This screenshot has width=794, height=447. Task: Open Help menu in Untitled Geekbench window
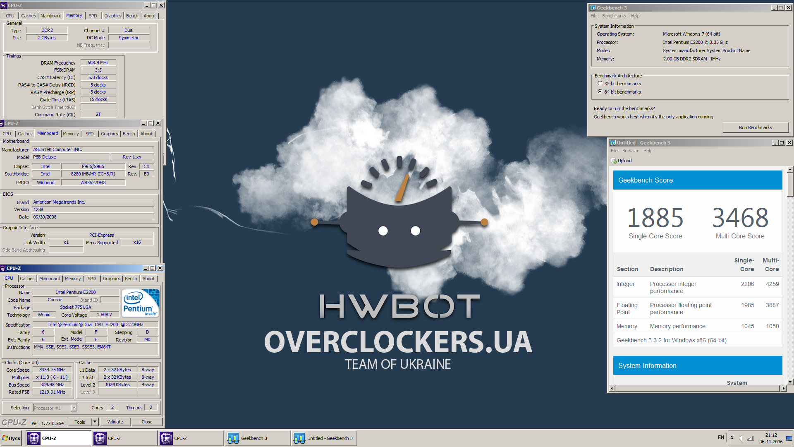click(648, 151)
